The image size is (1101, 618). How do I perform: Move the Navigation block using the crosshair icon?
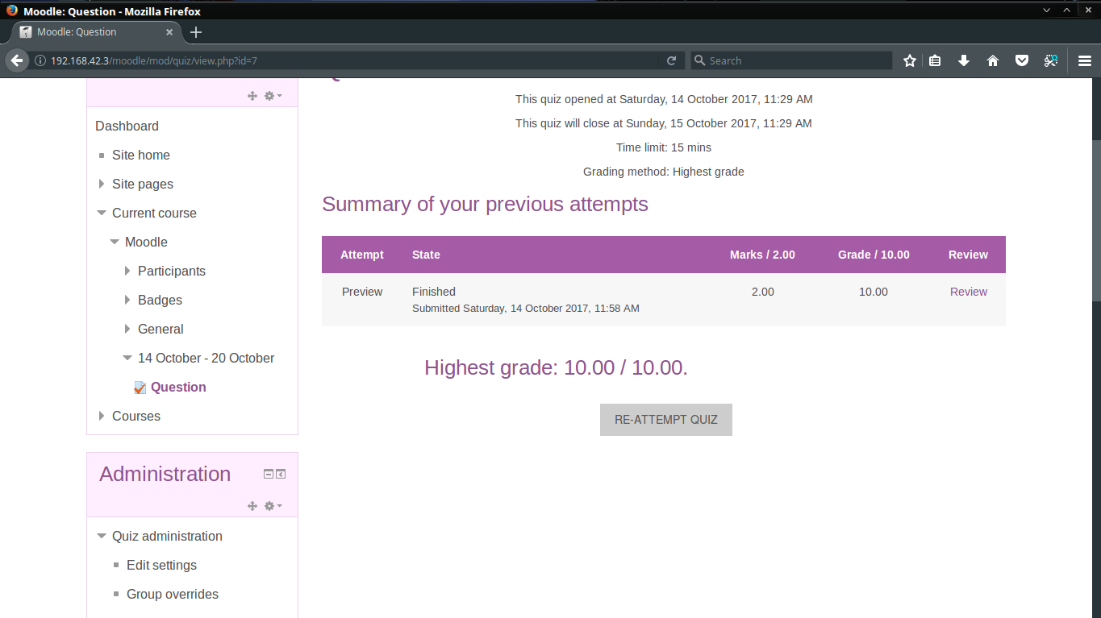(252, 96)
